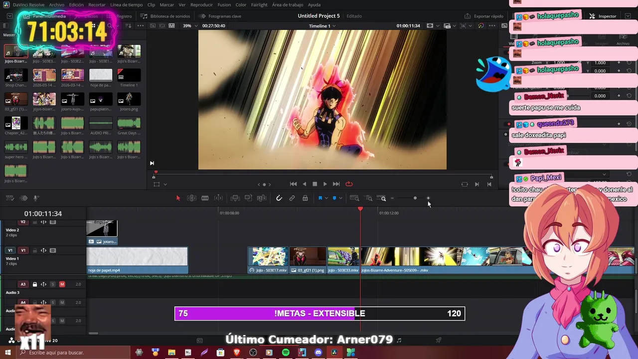This screenshot has height=359, width=638.
Task: Zoom out timeline with minus button
Action: (392, 198)
